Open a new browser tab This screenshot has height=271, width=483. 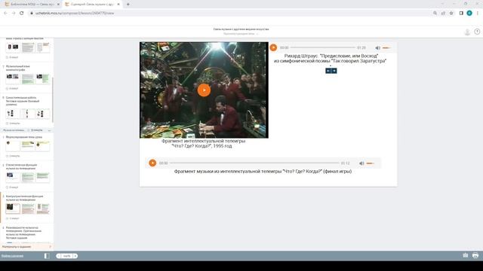click(128, 5)
